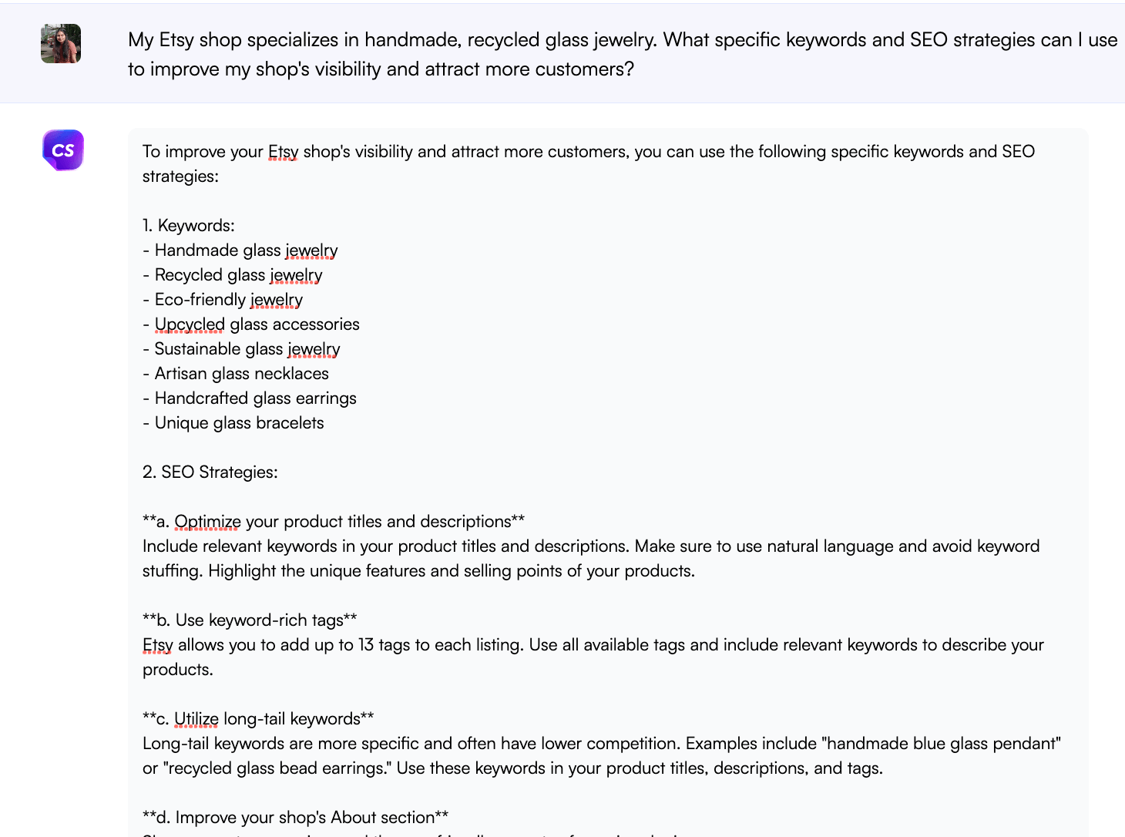Click the underlined word Etsy in the response intro

(283, 152)
